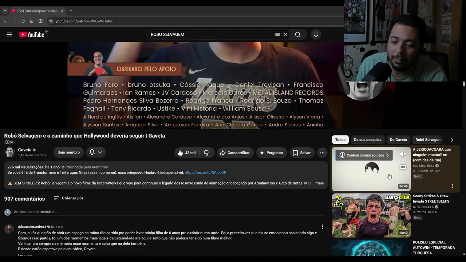The image size is (466, 262).
Task: Open the KOLISEU ESPECIAL video thumbnail
Action: [x=371, y=248]
